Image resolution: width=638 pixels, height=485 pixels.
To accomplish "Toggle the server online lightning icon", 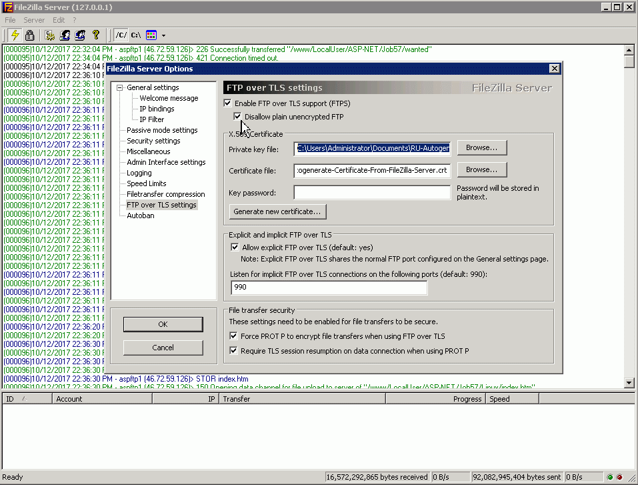I will pyautogui.click(x=15, y=35).
